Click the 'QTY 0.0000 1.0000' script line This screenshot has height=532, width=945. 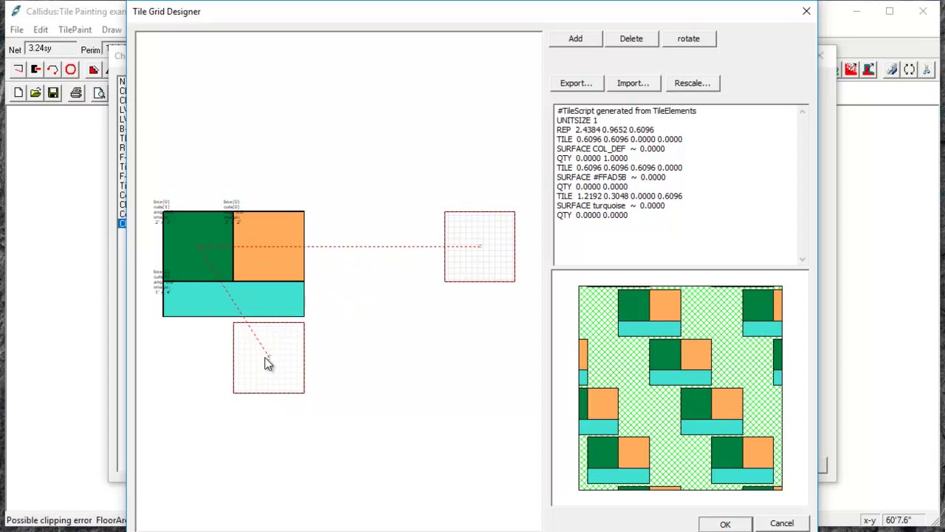tap(592, 158)
